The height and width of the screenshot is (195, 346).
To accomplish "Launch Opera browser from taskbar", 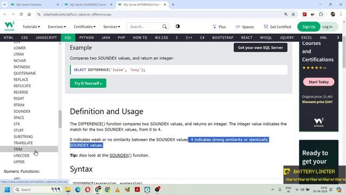I will (88, 190).
